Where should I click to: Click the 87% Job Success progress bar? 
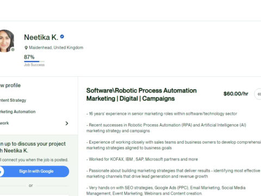[x=34, y=62]
